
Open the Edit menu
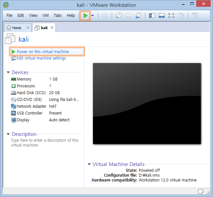pyautogui.click(x=21, y=16)
